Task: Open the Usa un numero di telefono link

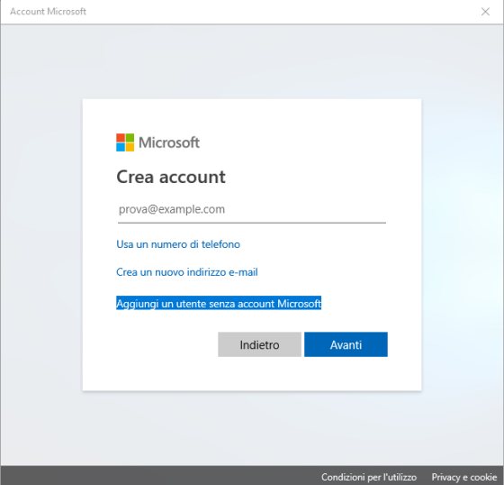Action: 178,244
